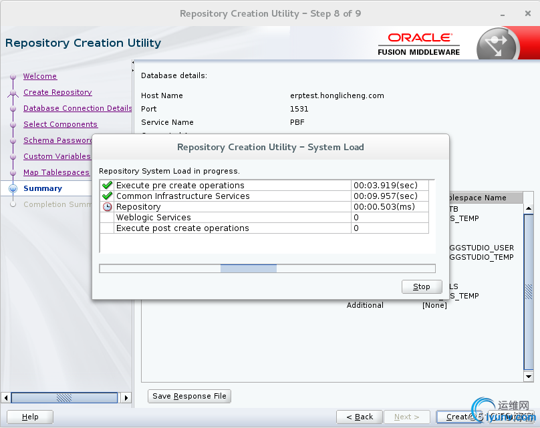540x428 pixels.
Task: Click the summary table scroll down arrow
Action: [529, 377]
